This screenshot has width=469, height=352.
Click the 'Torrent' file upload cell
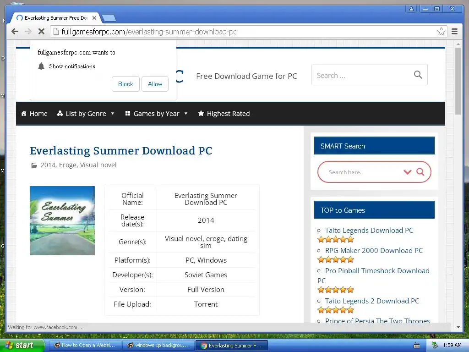pos(206,304)
